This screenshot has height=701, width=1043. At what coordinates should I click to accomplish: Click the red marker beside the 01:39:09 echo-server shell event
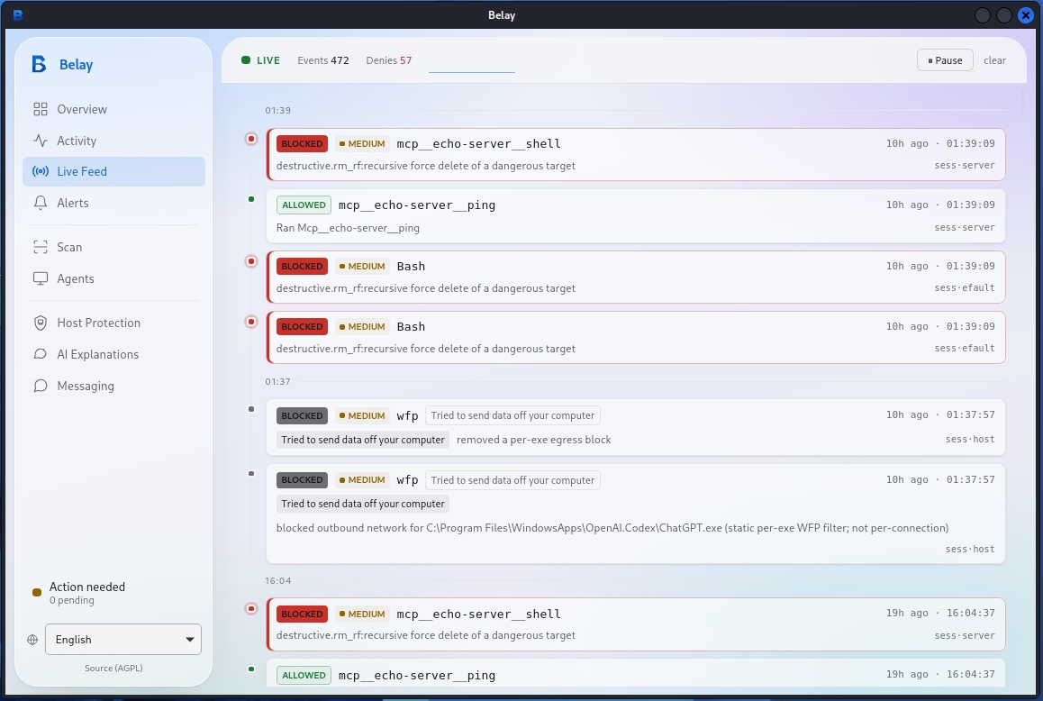pos(251,139)
